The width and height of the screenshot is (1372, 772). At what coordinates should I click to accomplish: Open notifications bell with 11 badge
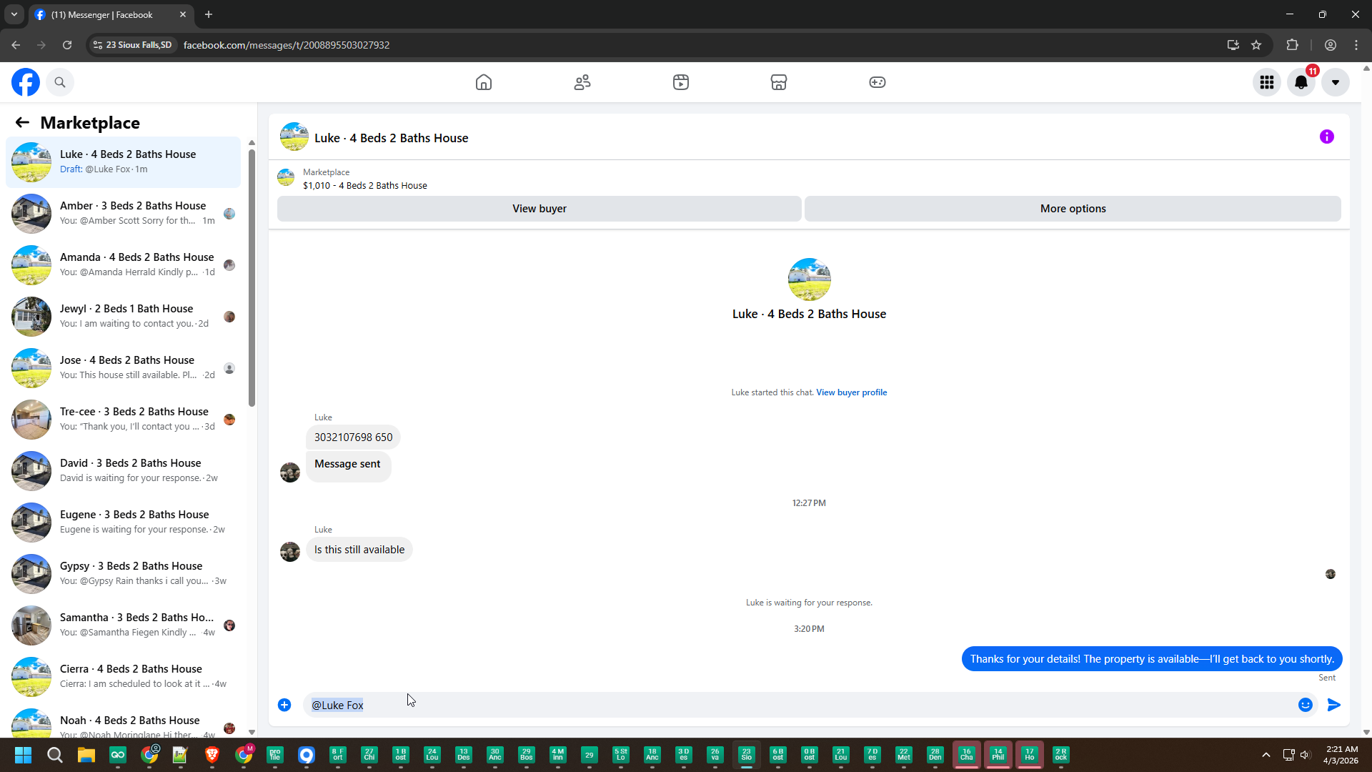coord(1301,82)
